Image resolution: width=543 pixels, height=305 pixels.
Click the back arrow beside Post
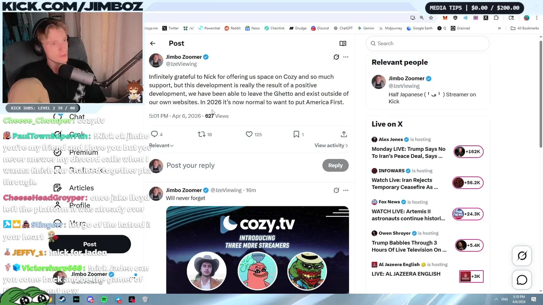153,43
